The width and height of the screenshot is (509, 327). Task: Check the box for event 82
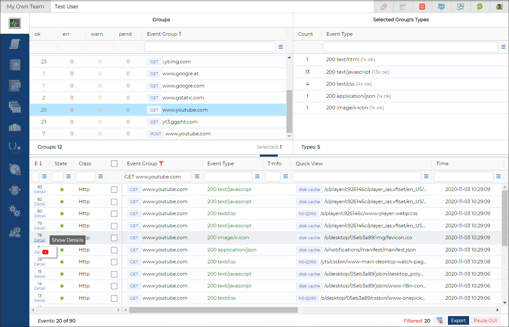pos(114,202)
